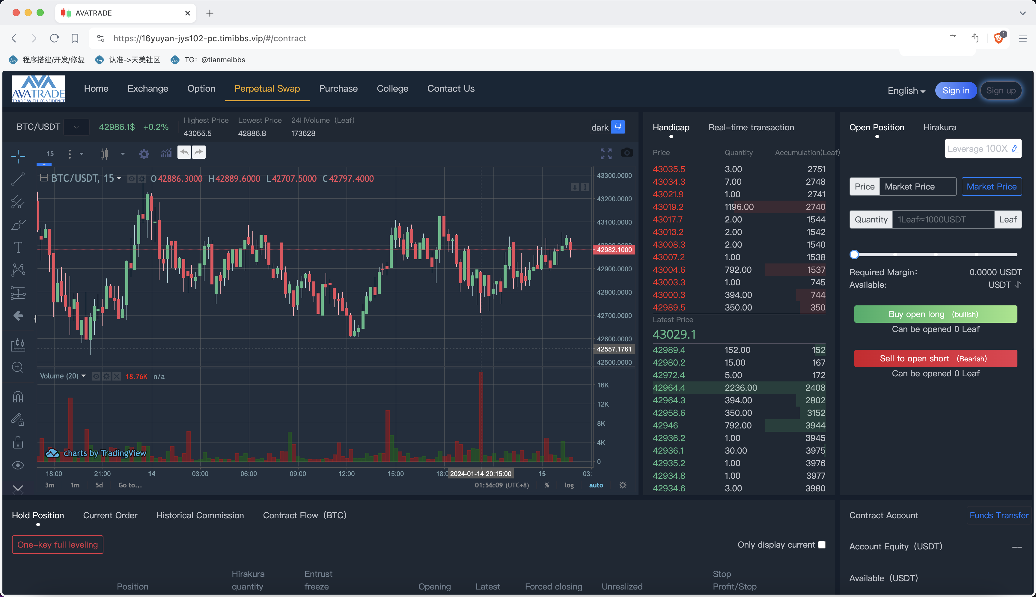
Task: Open the Current Order tab
Action: [x=110, y=515]
